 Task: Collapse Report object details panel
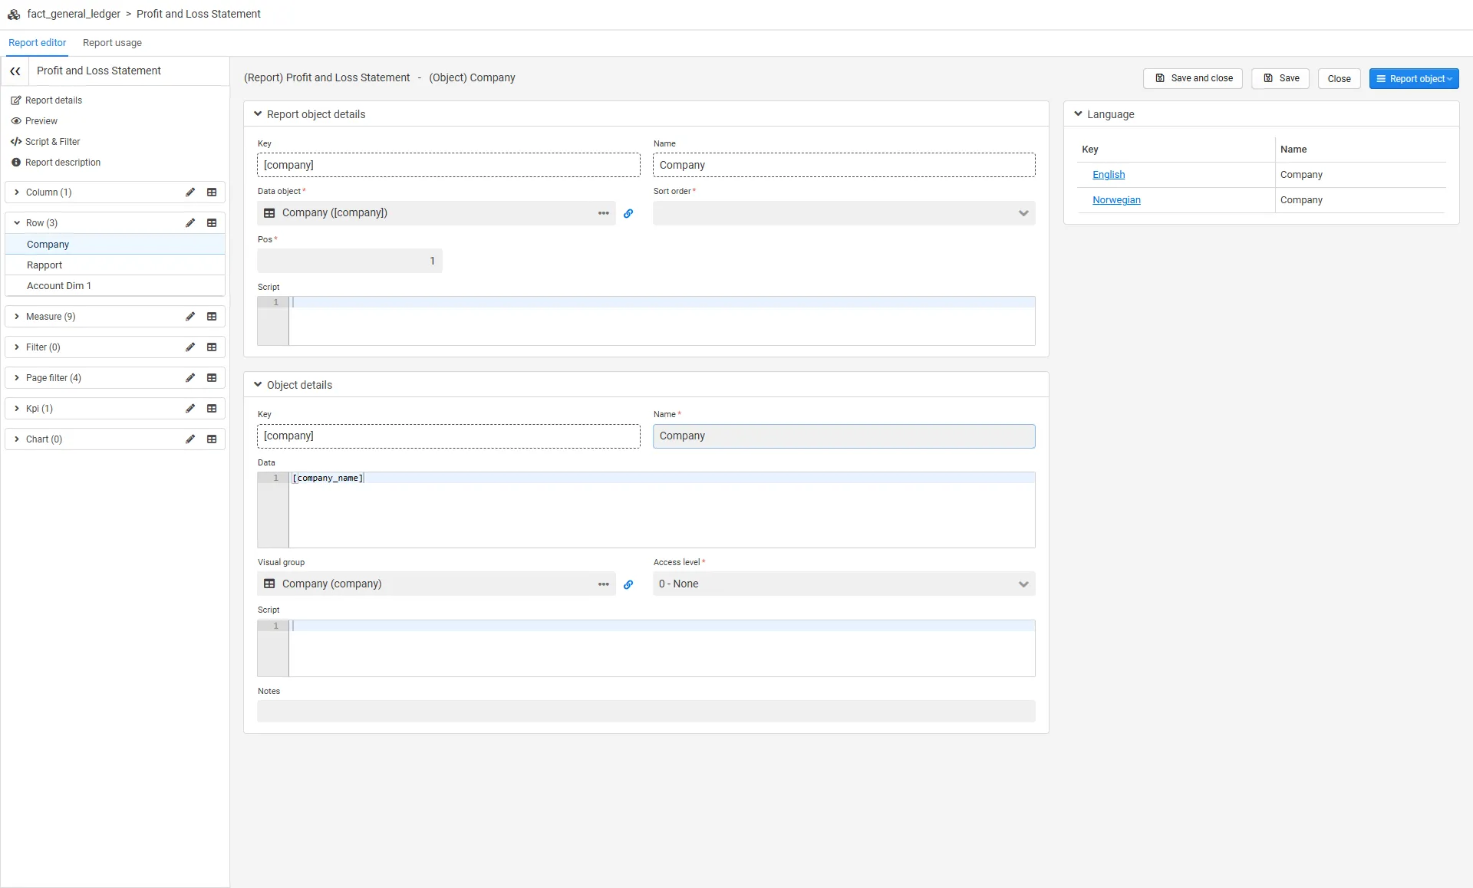(258, 114)
